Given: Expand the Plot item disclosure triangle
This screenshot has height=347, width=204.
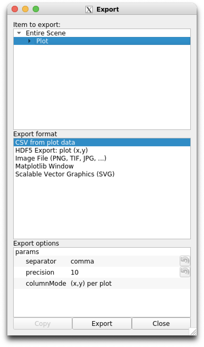Looking at the screenshot, I should pos(30,41).
